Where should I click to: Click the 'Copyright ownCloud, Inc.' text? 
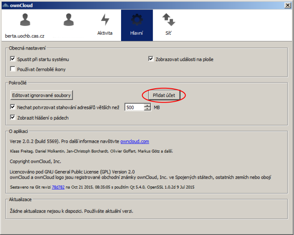pyautogui.click(x=35, y=161)
